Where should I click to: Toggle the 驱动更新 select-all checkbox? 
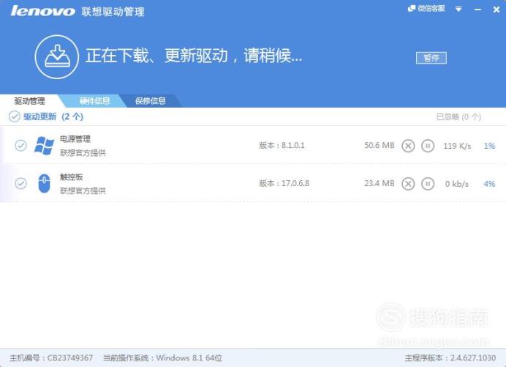click(x=14, y=116)
